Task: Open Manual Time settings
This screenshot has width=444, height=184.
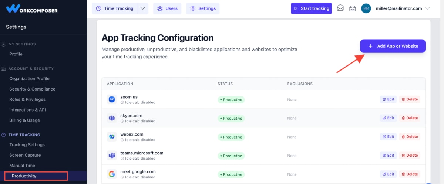Action: coord(22,166)
